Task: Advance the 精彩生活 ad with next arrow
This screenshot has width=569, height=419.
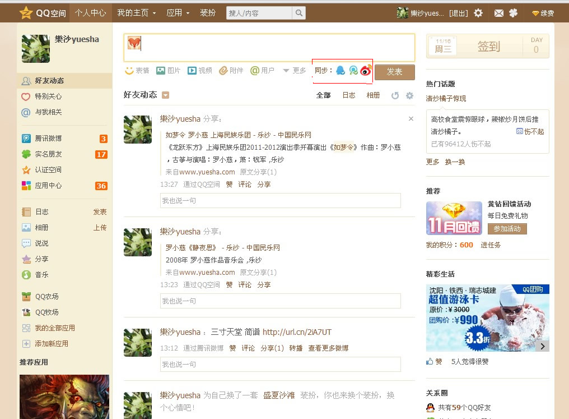Action: tap(543, 346)
